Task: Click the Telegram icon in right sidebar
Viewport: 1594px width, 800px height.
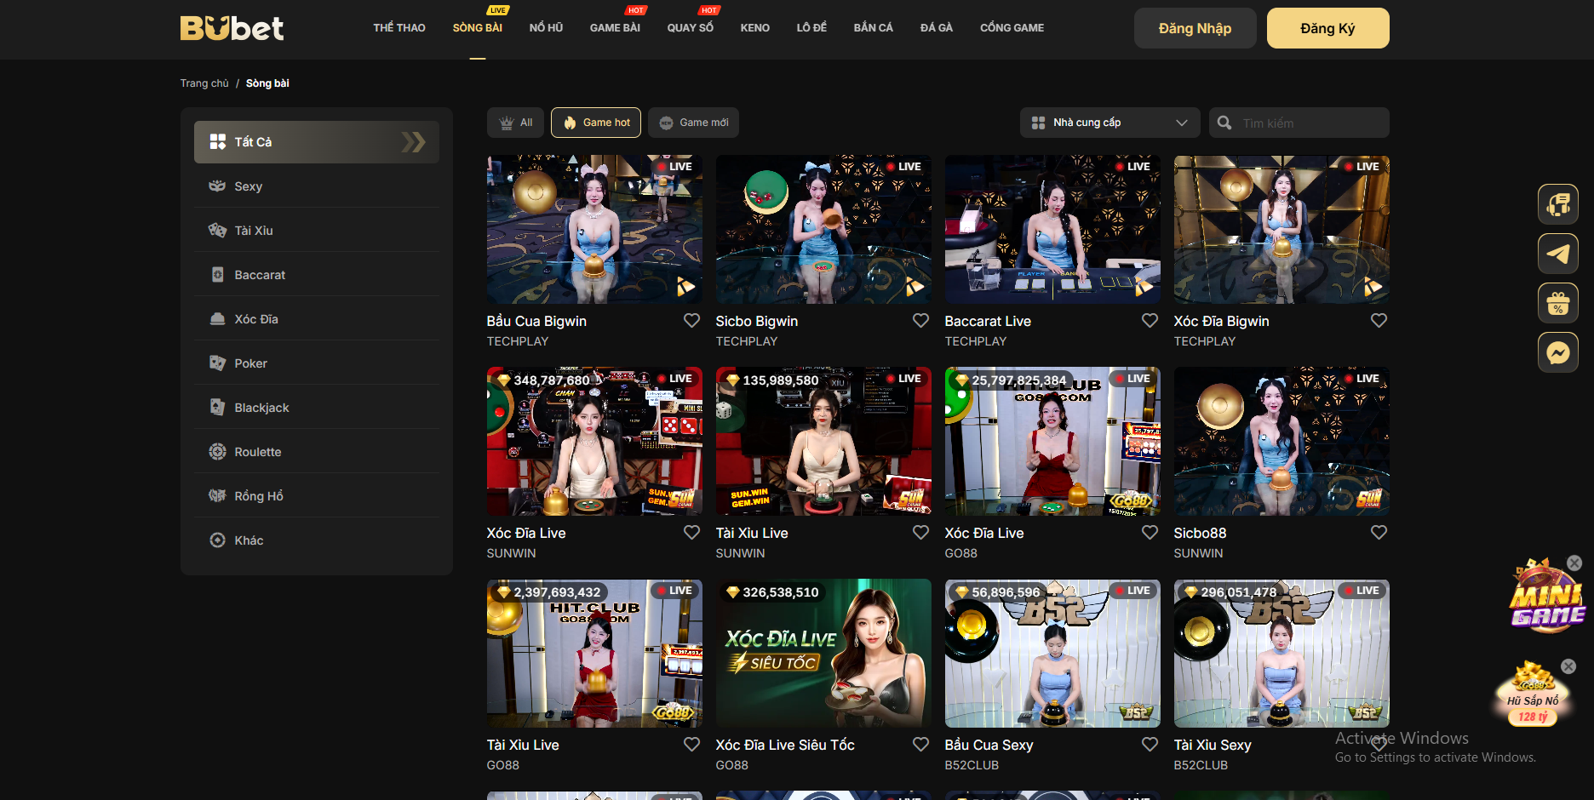Action: 1557,254
